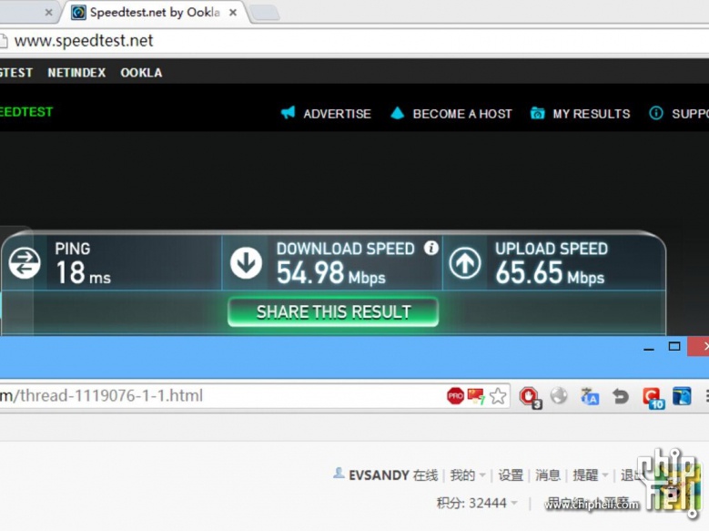Image resolution: width=709 pixels, height=531 pixels.
Task: Click the 18 ms ping value
Action: click(83, 273)
